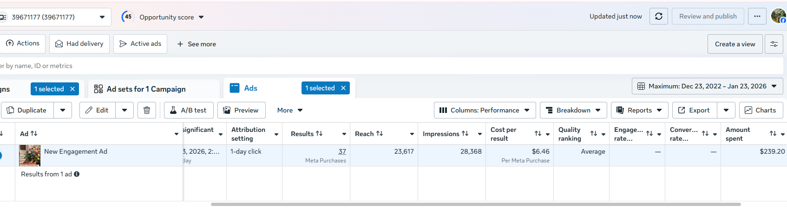
Task: Open the Columns: Performance dropdown
Action: point(485,110)
